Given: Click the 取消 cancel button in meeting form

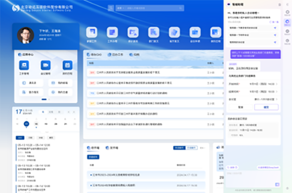Looking at the screenshot, I should 240,107.
